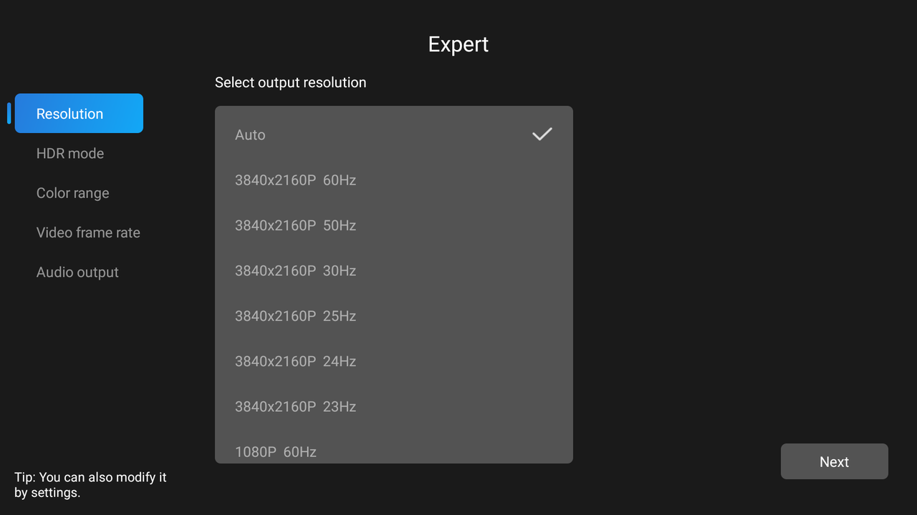Viewport: 917px width, 515px height.
Task: Choose 3840x2160P 60Hz resolution
Action: point(394,180)
